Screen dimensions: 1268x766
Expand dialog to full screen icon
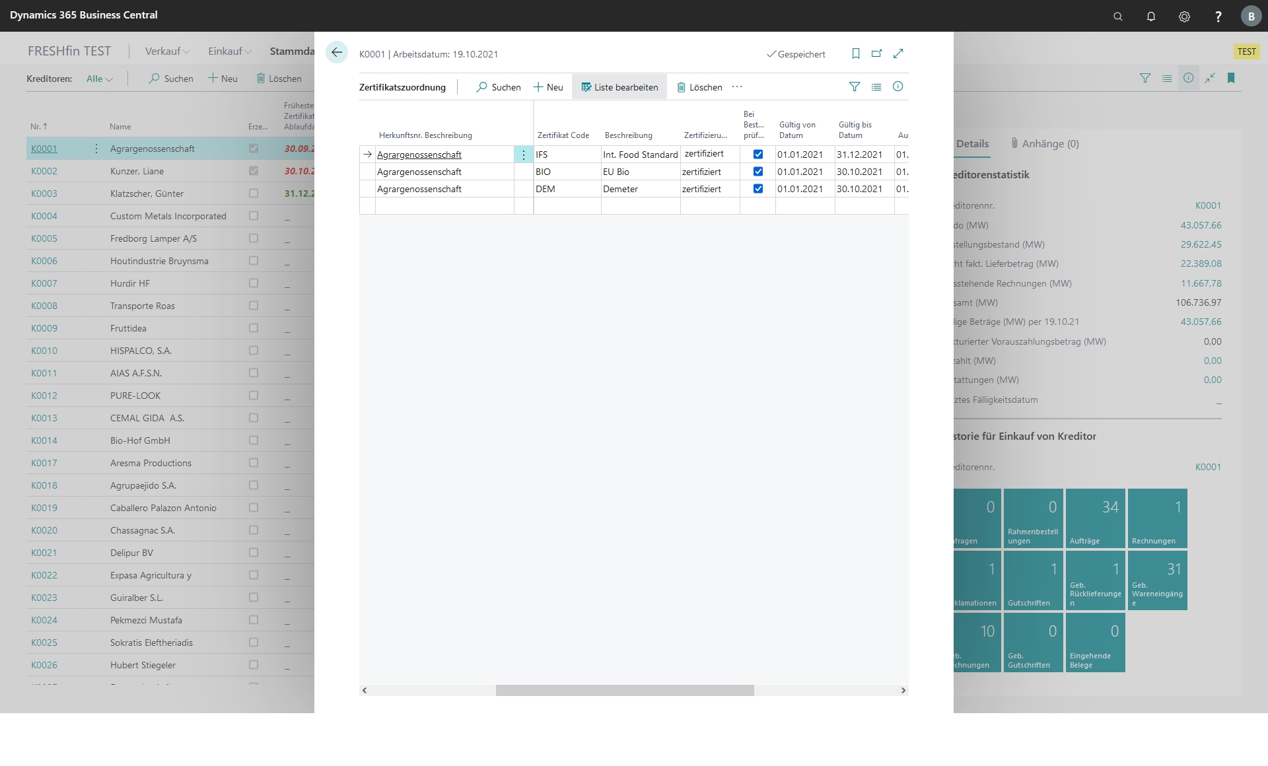pos(898,53)
